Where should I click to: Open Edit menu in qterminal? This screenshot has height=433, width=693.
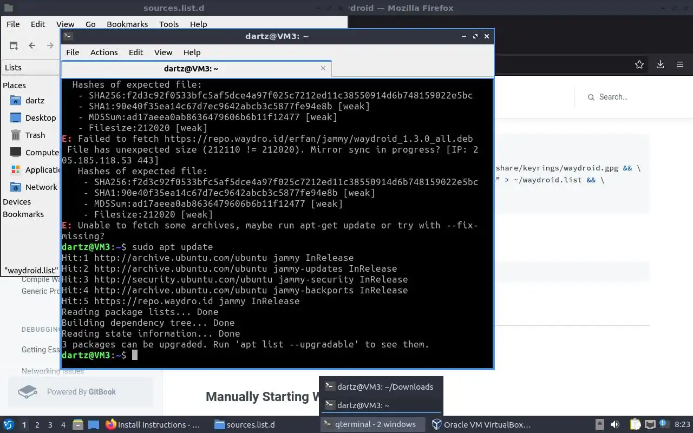136,53
